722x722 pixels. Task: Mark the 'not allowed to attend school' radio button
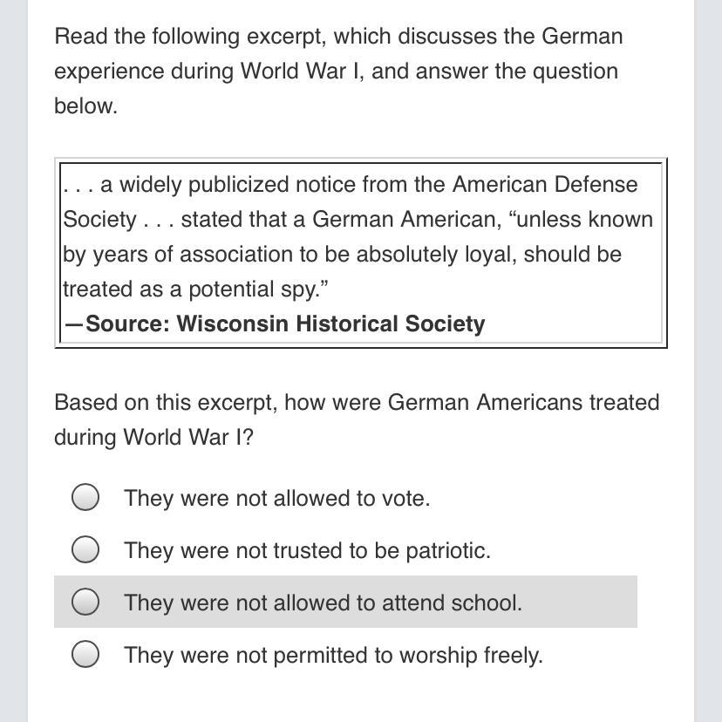[85, 602]
